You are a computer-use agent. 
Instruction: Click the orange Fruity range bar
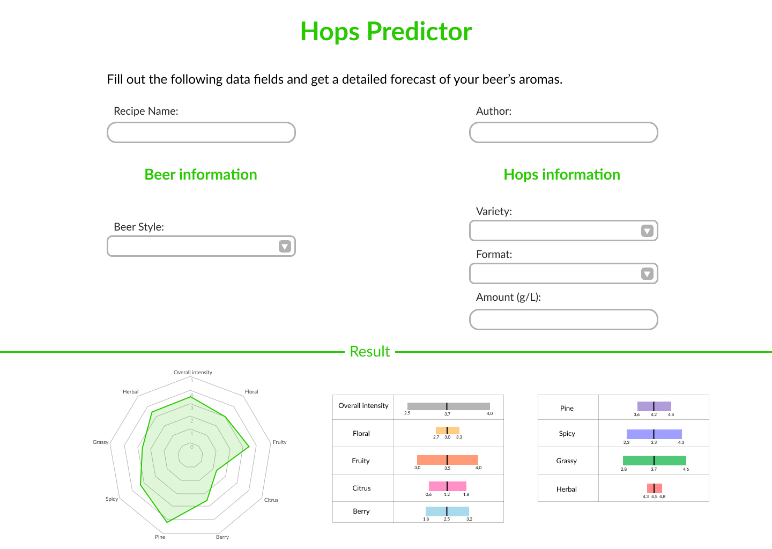448,460
